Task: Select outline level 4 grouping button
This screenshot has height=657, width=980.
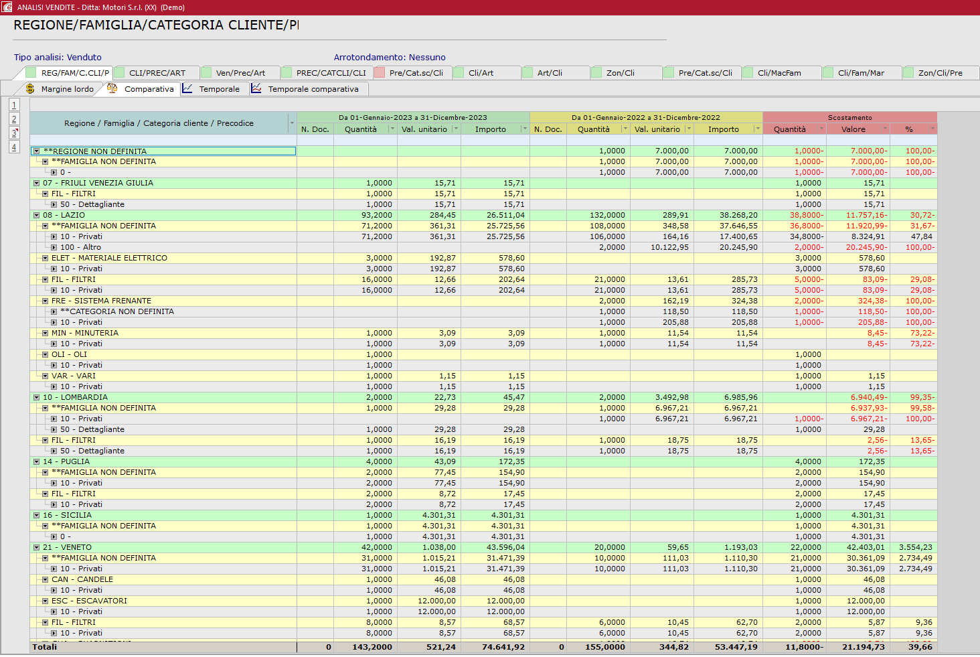Action: 14,147
